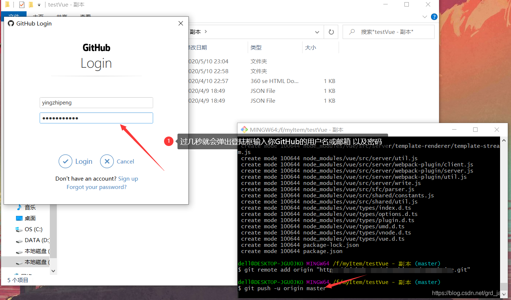Click the package-lock.json line in terminal
The height and width of the screenshot is (300, 511).
300,245
